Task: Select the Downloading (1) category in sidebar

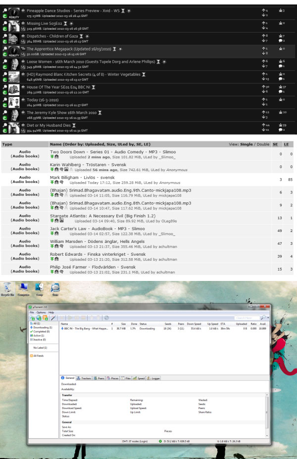Action: (x=42, y=327)
